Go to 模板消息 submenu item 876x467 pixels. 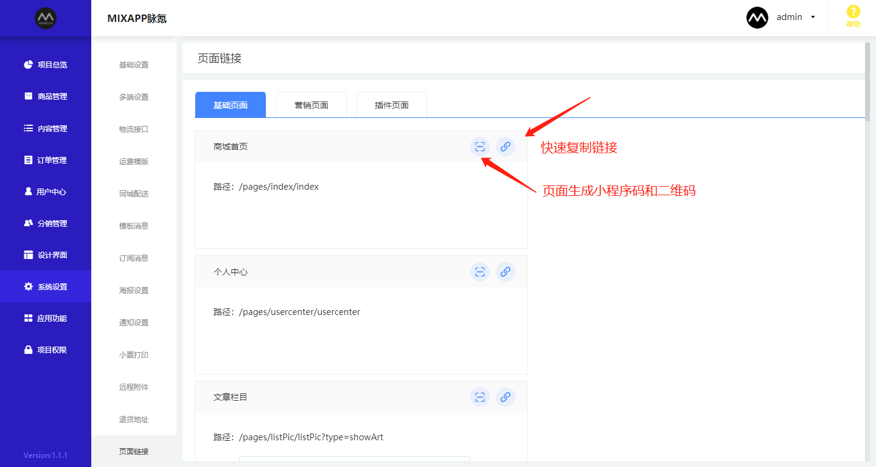coord(134,226)
